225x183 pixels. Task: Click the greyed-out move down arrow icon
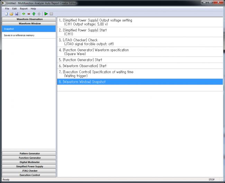[x=39, y=14]
